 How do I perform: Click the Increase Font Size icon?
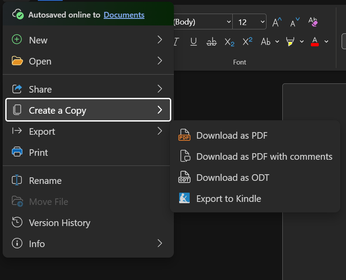coord(277,22)
